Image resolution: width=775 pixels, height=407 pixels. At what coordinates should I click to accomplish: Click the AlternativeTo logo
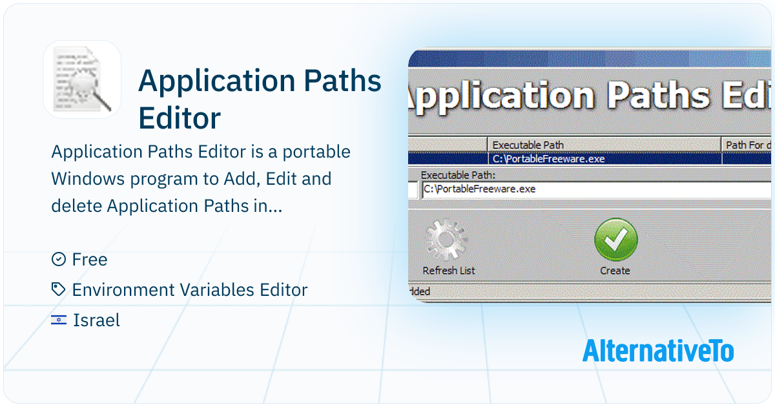[x=658, y=350]
